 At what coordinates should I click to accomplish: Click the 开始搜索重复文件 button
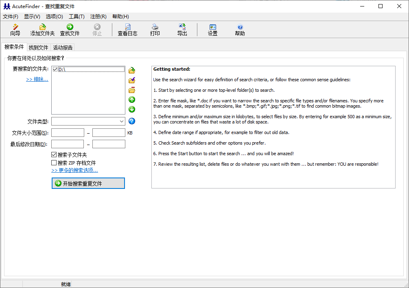tap(88, 184)
